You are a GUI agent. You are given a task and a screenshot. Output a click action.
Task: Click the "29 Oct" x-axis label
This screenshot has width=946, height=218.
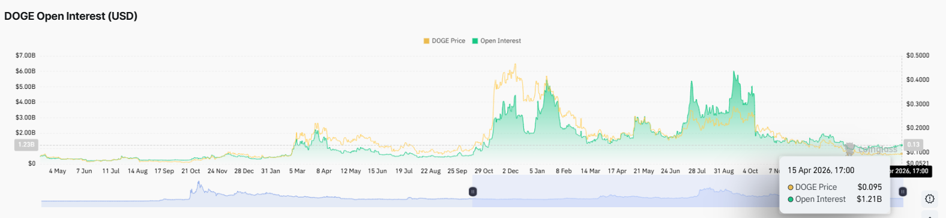[484, 171]
